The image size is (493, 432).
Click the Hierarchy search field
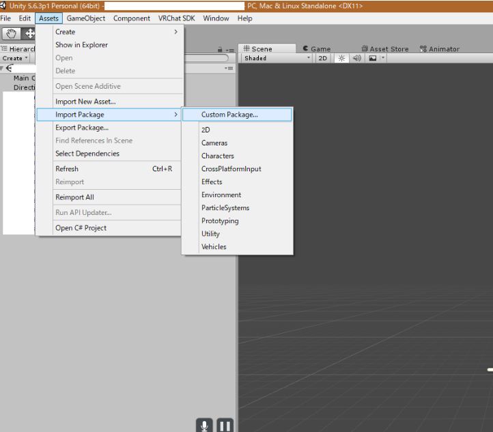tap(206, 58)
